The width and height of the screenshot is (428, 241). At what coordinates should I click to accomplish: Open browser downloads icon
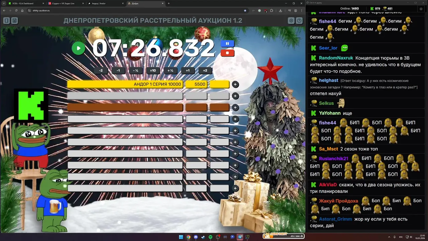coord(280,10)
